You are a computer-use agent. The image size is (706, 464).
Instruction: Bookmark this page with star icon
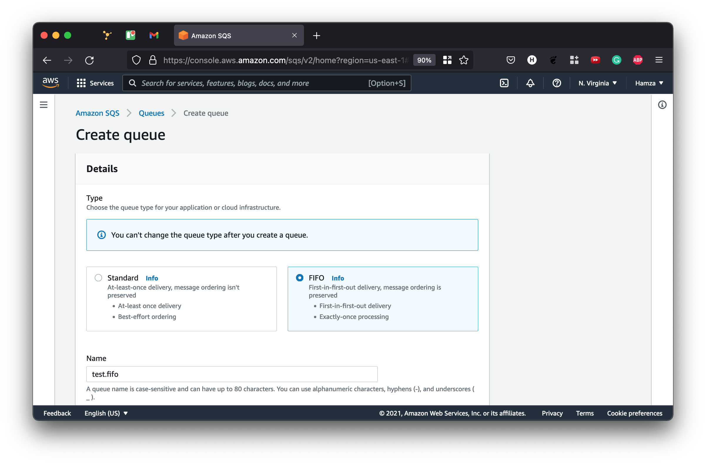coord(464,60)
